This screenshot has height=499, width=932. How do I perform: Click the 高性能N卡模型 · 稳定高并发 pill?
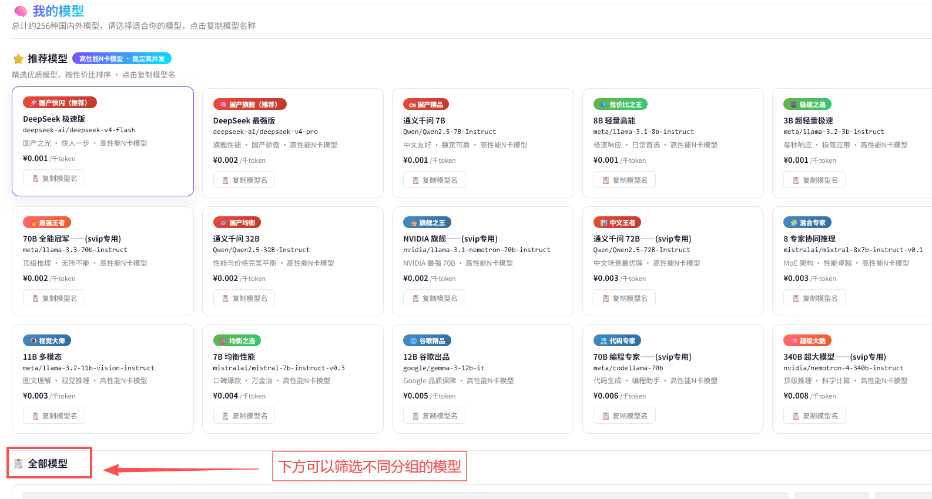point(122,59)
